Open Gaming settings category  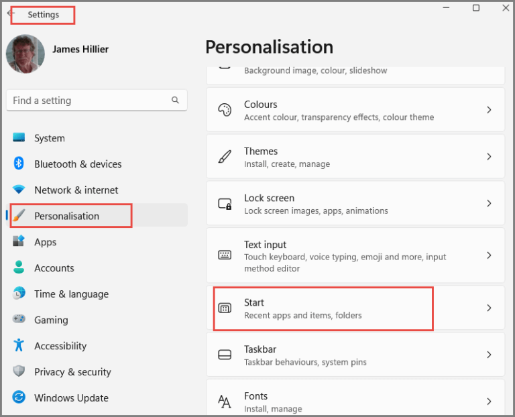97,320
